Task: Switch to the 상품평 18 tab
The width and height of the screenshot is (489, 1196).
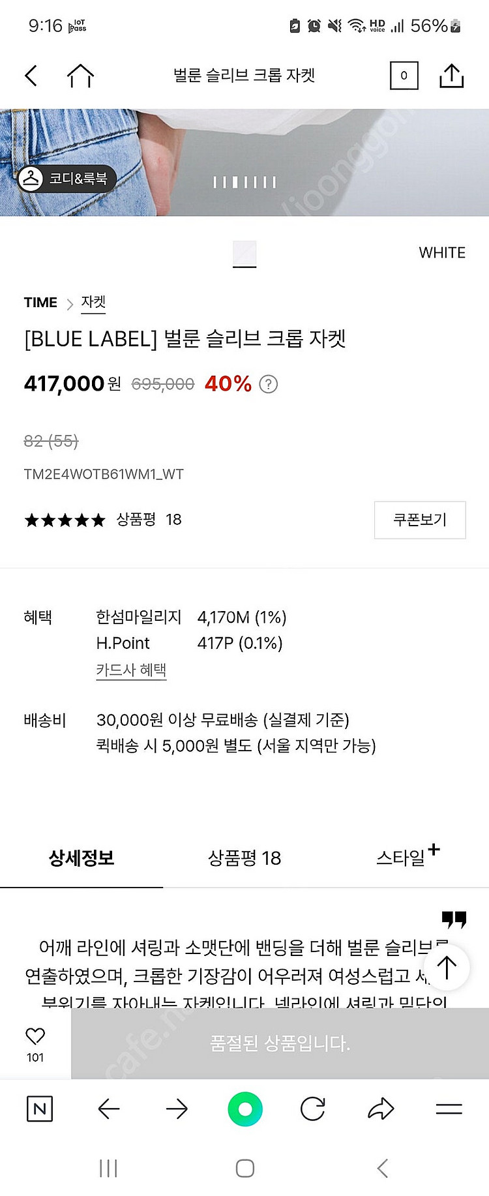Action: pyautogui.click(x=244, y=858)
